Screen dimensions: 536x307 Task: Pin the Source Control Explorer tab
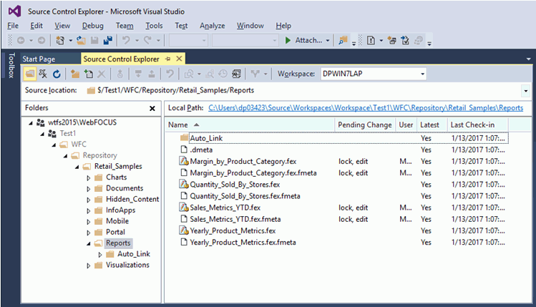click(167, 59)
